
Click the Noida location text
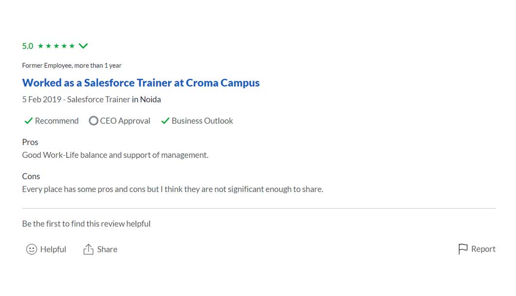click(x=151, y=99)
